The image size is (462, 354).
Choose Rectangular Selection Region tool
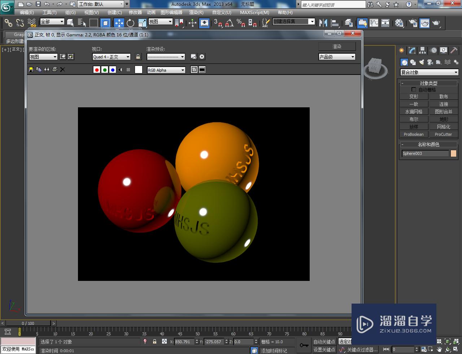[93, 23]
